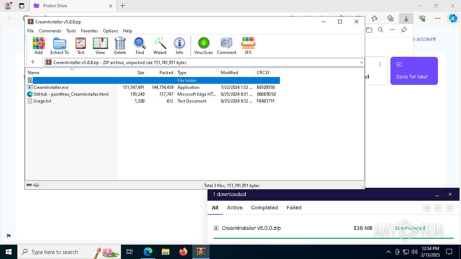Viewport: 461px width, 259px height.
Task: Sort by Type column header
Action: point(197,73)
